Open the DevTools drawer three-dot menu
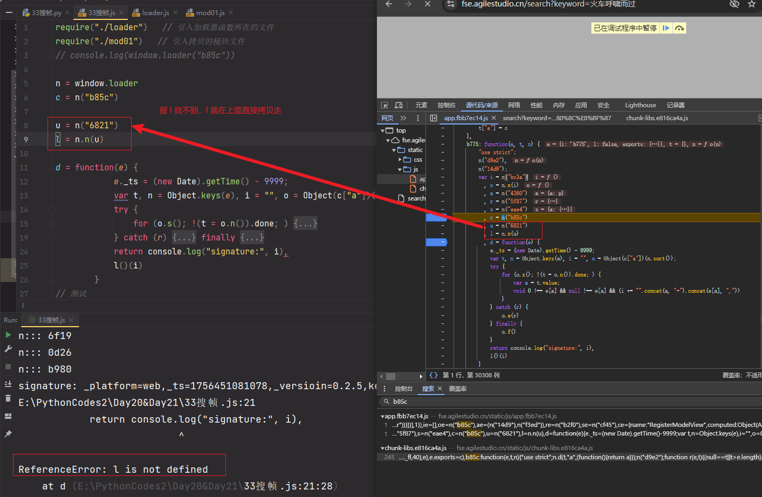Viewport: 762px width, 497px height. click(x=385, y=389)
